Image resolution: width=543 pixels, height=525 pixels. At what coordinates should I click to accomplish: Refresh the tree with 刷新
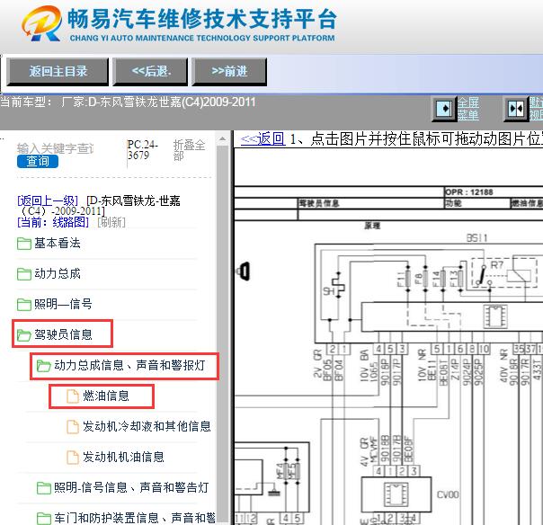coord(111,222)
